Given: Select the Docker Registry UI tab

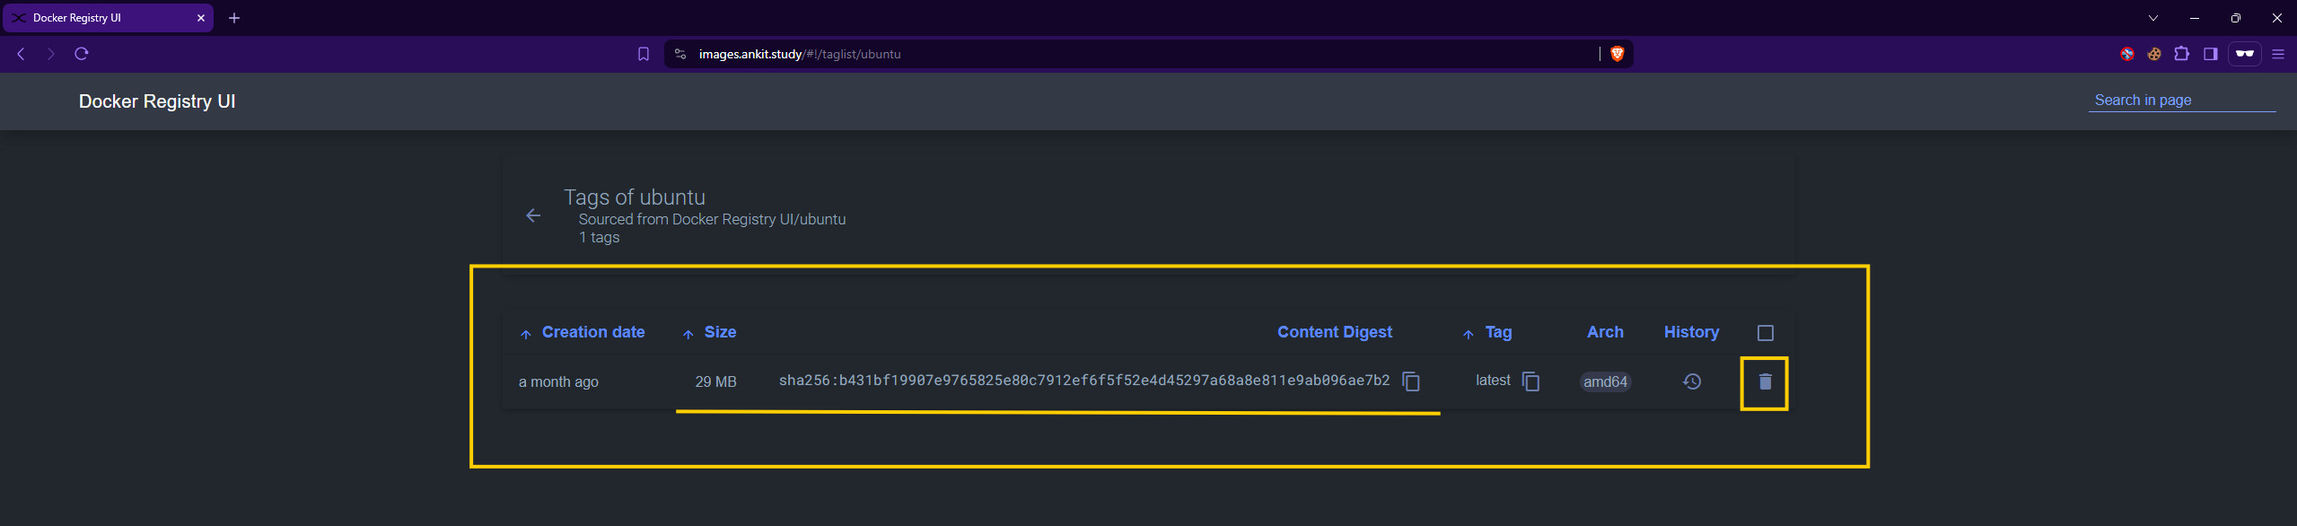Looking at the screenshot, I should click(x=108, y=18).
